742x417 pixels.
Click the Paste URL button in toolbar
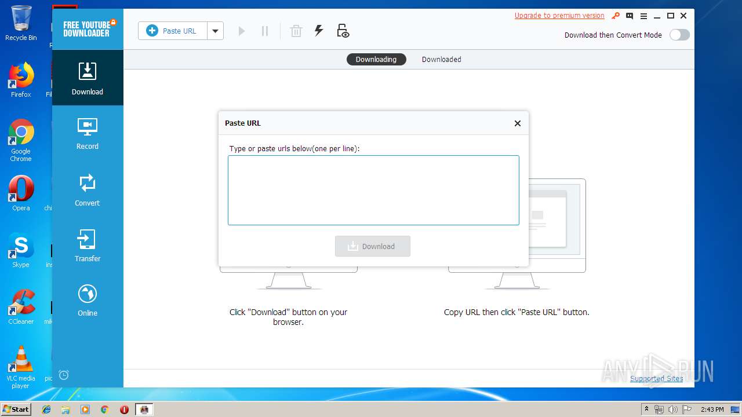click(x=172, y=31)
